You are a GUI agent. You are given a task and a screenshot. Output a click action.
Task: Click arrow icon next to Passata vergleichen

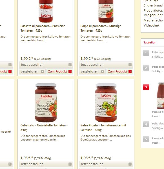coord(43,71)
